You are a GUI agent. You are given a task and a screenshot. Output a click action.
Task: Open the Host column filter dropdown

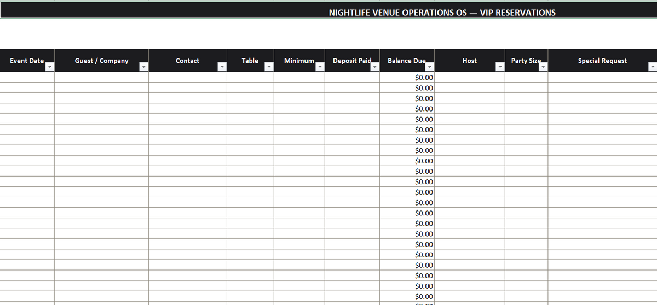pos(499,67)
